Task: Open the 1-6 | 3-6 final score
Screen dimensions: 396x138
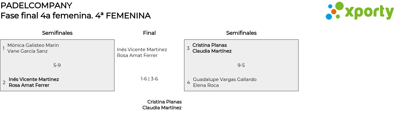Action: (x=149, y=79)
